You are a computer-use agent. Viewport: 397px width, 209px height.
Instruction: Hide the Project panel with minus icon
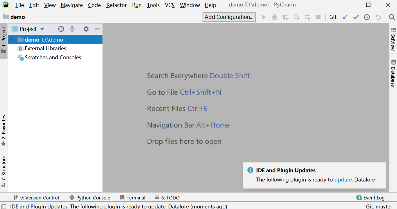[x=97, y=29]
